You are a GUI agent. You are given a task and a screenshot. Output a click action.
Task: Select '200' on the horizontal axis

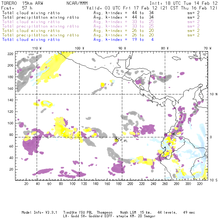pyautogui.click(x=130, y=184)
